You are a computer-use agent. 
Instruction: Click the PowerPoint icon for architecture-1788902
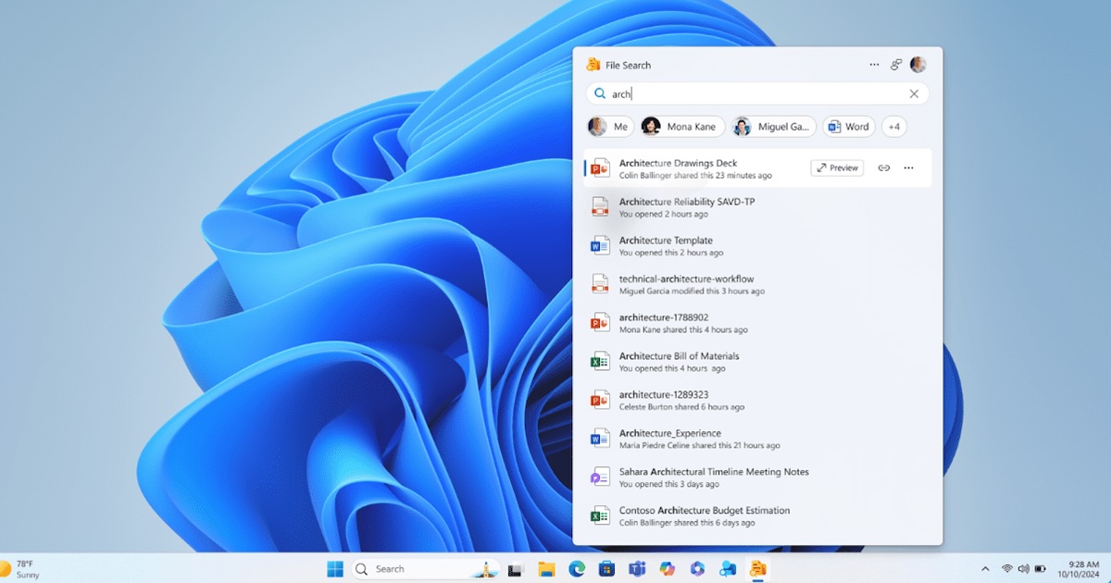point(600,323)
